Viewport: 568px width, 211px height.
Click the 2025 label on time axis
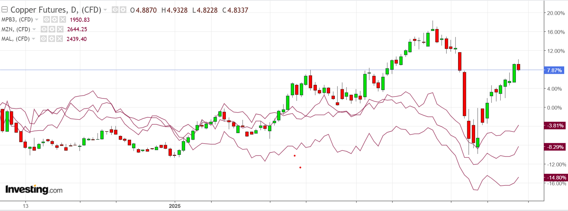point(175,206)
